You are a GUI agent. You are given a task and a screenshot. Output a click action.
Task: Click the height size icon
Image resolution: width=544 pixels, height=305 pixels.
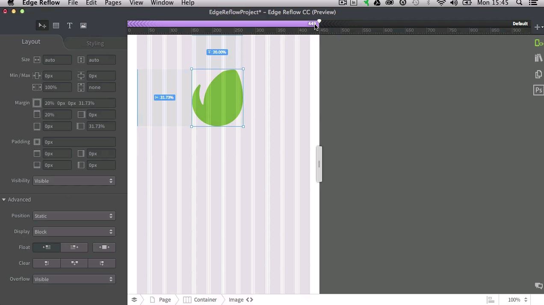pyautogui.click(x=81, y=60)
